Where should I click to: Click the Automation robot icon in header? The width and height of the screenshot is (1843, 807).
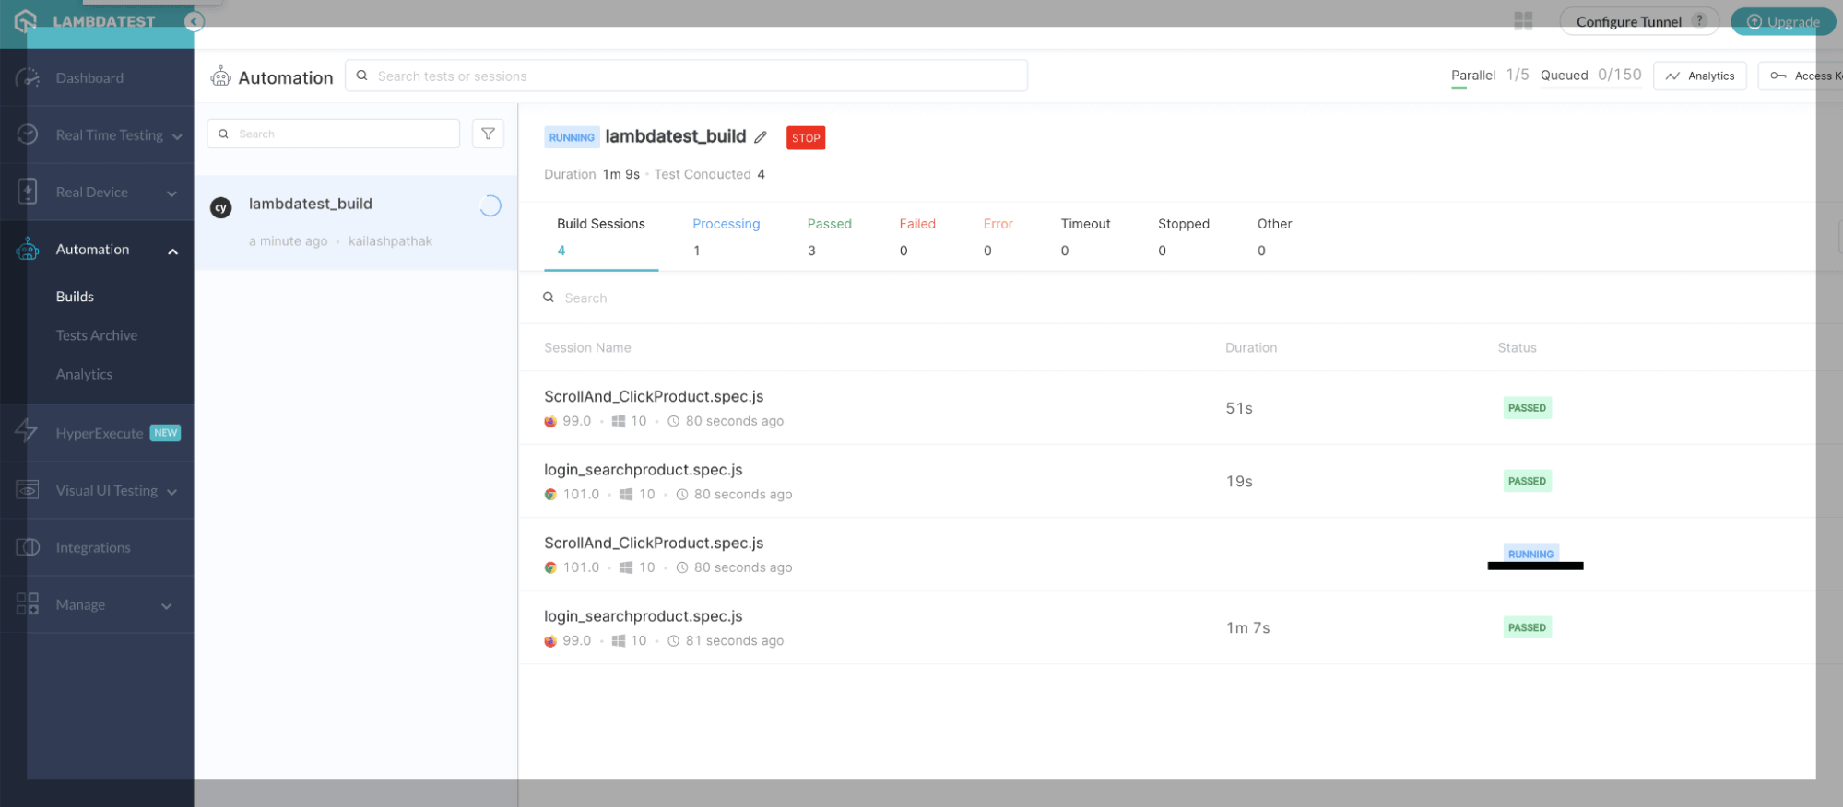click(220, 76)
